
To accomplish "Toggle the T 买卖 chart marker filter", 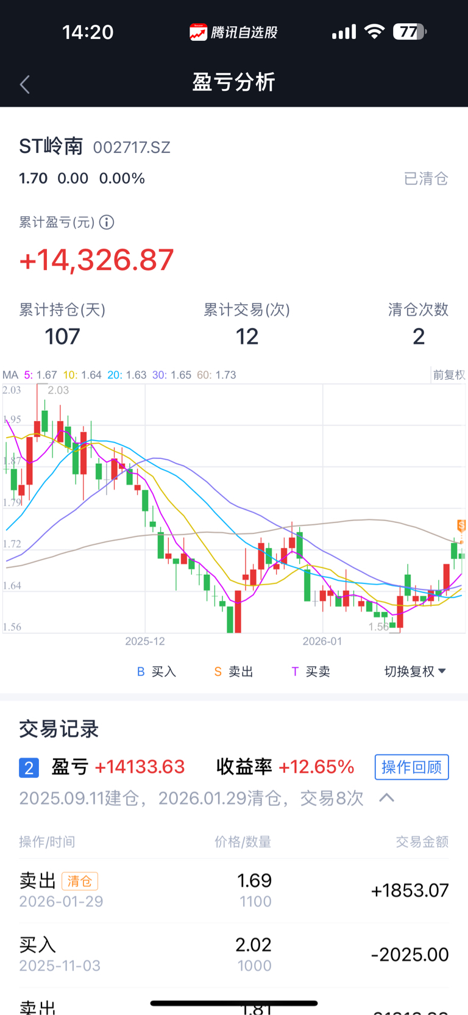I will coord(311,672).
